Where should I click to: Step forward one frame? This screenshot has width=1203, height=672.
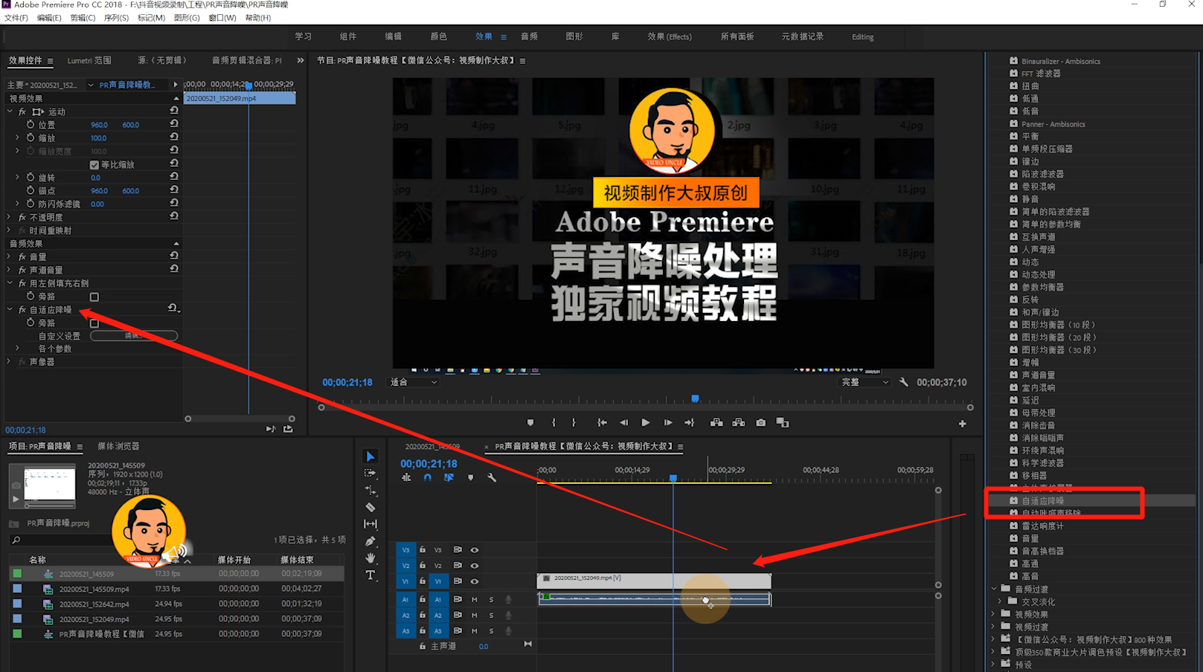[668, 423]
